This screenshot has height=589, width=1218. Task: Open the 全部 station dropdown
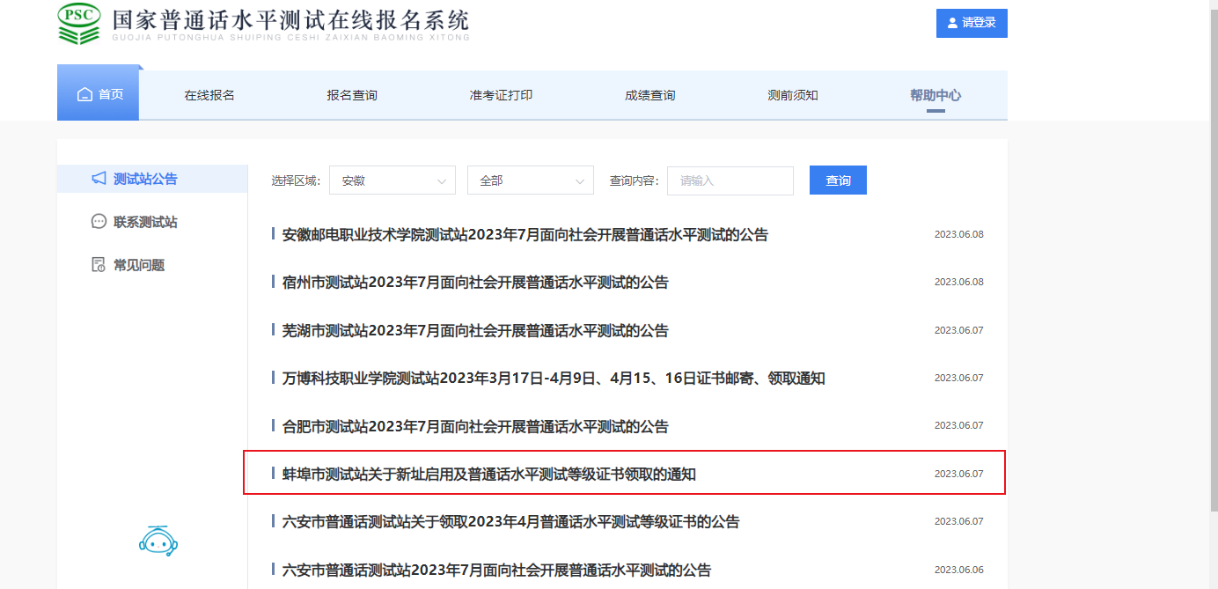click(531, 180)
